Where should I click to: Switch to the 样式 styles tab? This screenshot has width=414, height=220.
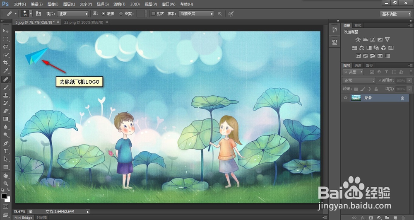(358, 26)
